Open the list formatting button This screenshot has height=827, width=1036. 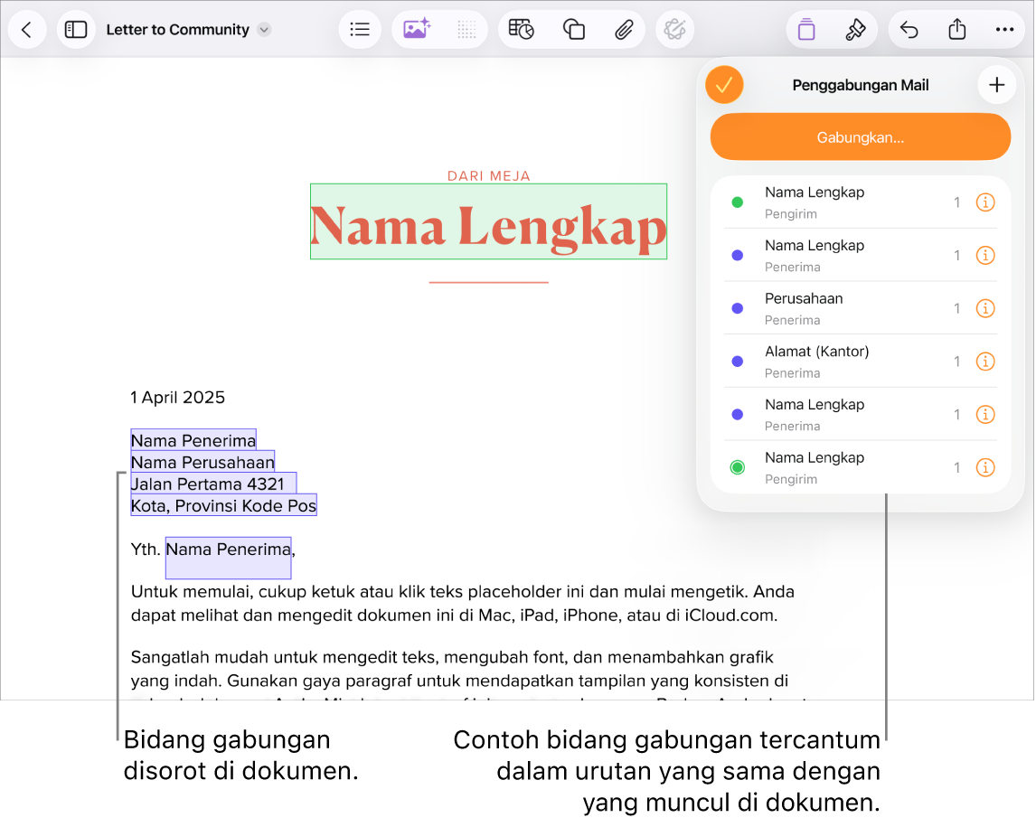pyautogui.click(x=360, y=30)
